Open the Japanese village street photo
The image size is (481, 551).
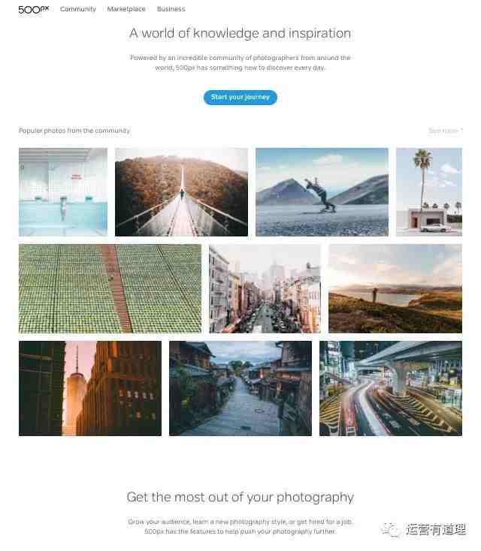point(240,388)
